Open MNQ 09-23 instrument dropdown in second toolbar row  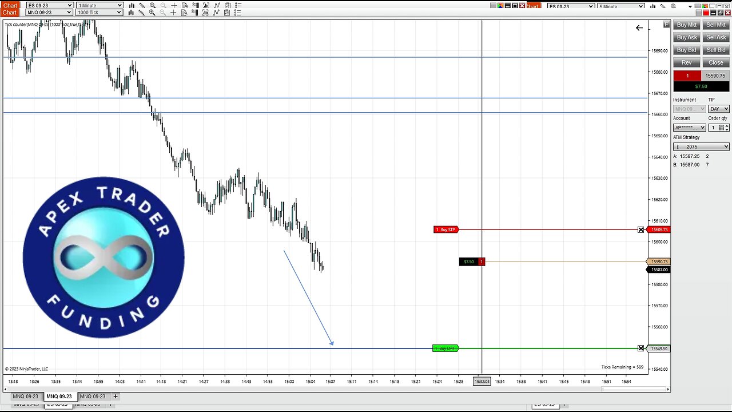coord(50,12)
